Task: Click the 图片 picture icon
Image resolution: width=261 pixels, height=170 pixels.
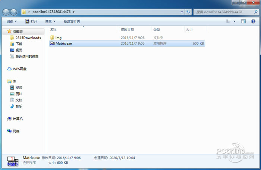Action: pyautogui.click(x=12, y=94)
